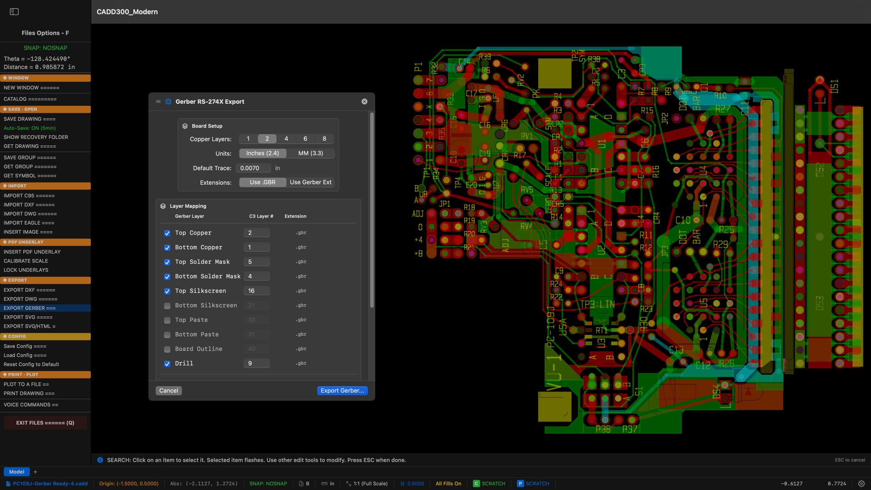Click EXIT FILES (Q) button
The width and height of the screenshot is (871, 490).
(x=45, y=423)
